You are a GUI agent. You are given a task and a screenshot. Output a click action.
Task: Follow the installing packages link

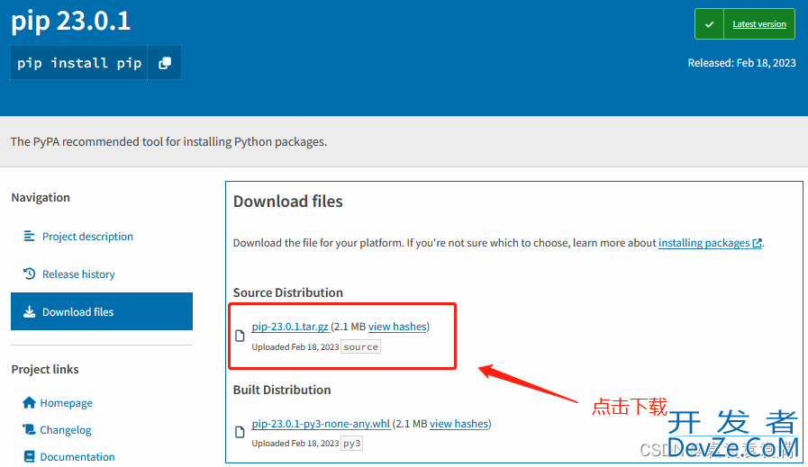[704, 243]
